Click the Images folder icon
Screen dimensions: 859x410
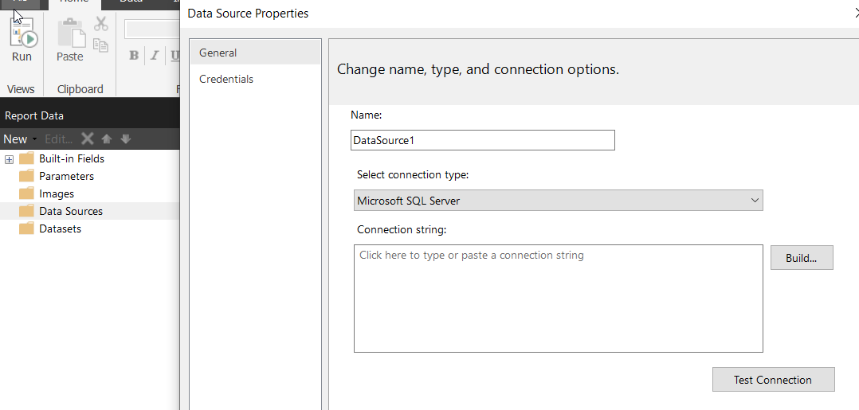coord(26,193)
